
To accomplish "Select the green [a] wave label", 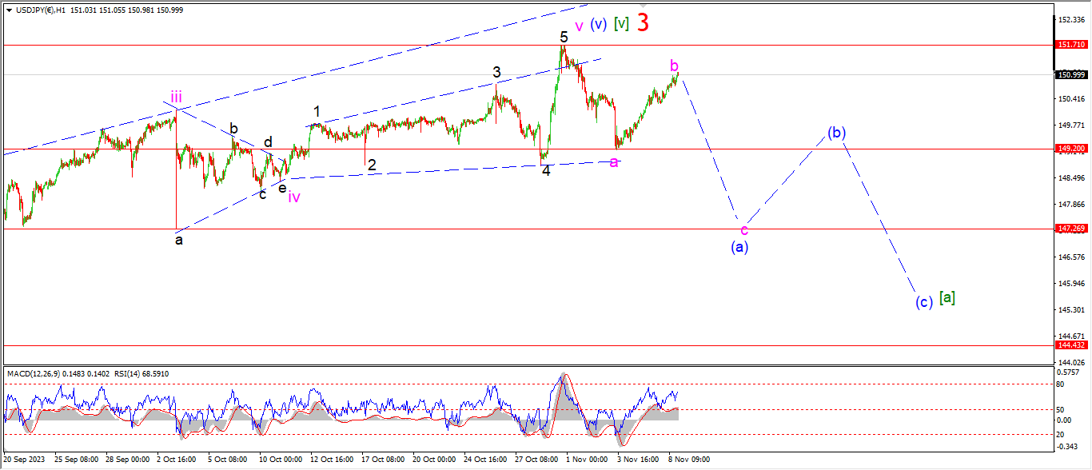I will tap(947, 297).
